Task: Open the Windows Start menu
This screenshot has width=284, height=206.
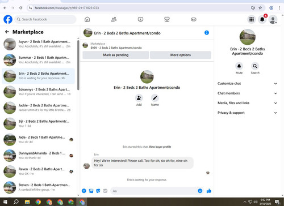Action: 5,202
